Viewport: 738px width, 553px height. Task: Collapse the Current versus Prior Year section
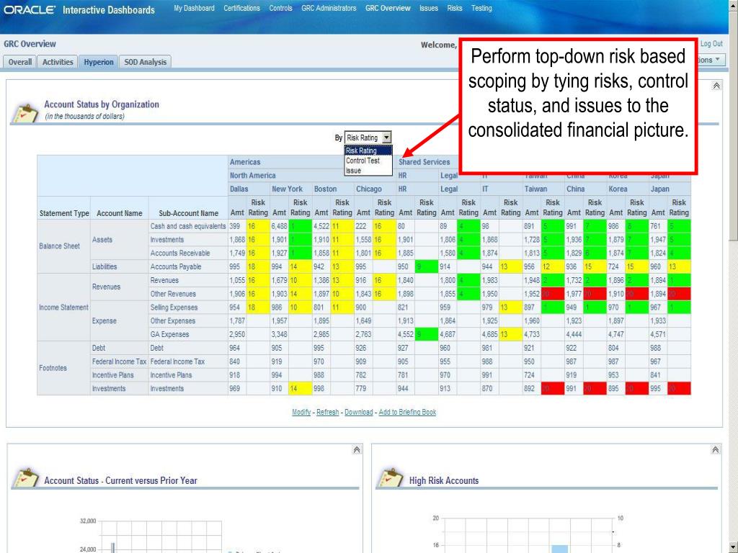(356, 450)
